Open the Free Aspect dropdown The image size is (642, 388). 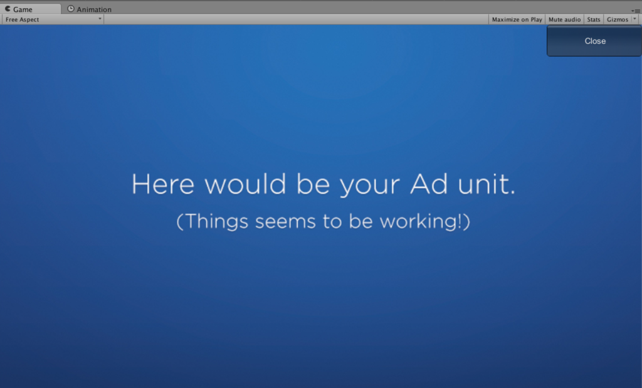53,19
